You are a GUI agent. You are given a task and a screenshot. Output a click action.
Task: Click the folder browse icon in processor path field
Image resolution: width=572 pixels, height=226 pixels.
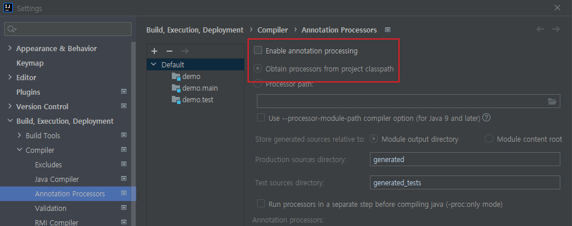point(552,101)
